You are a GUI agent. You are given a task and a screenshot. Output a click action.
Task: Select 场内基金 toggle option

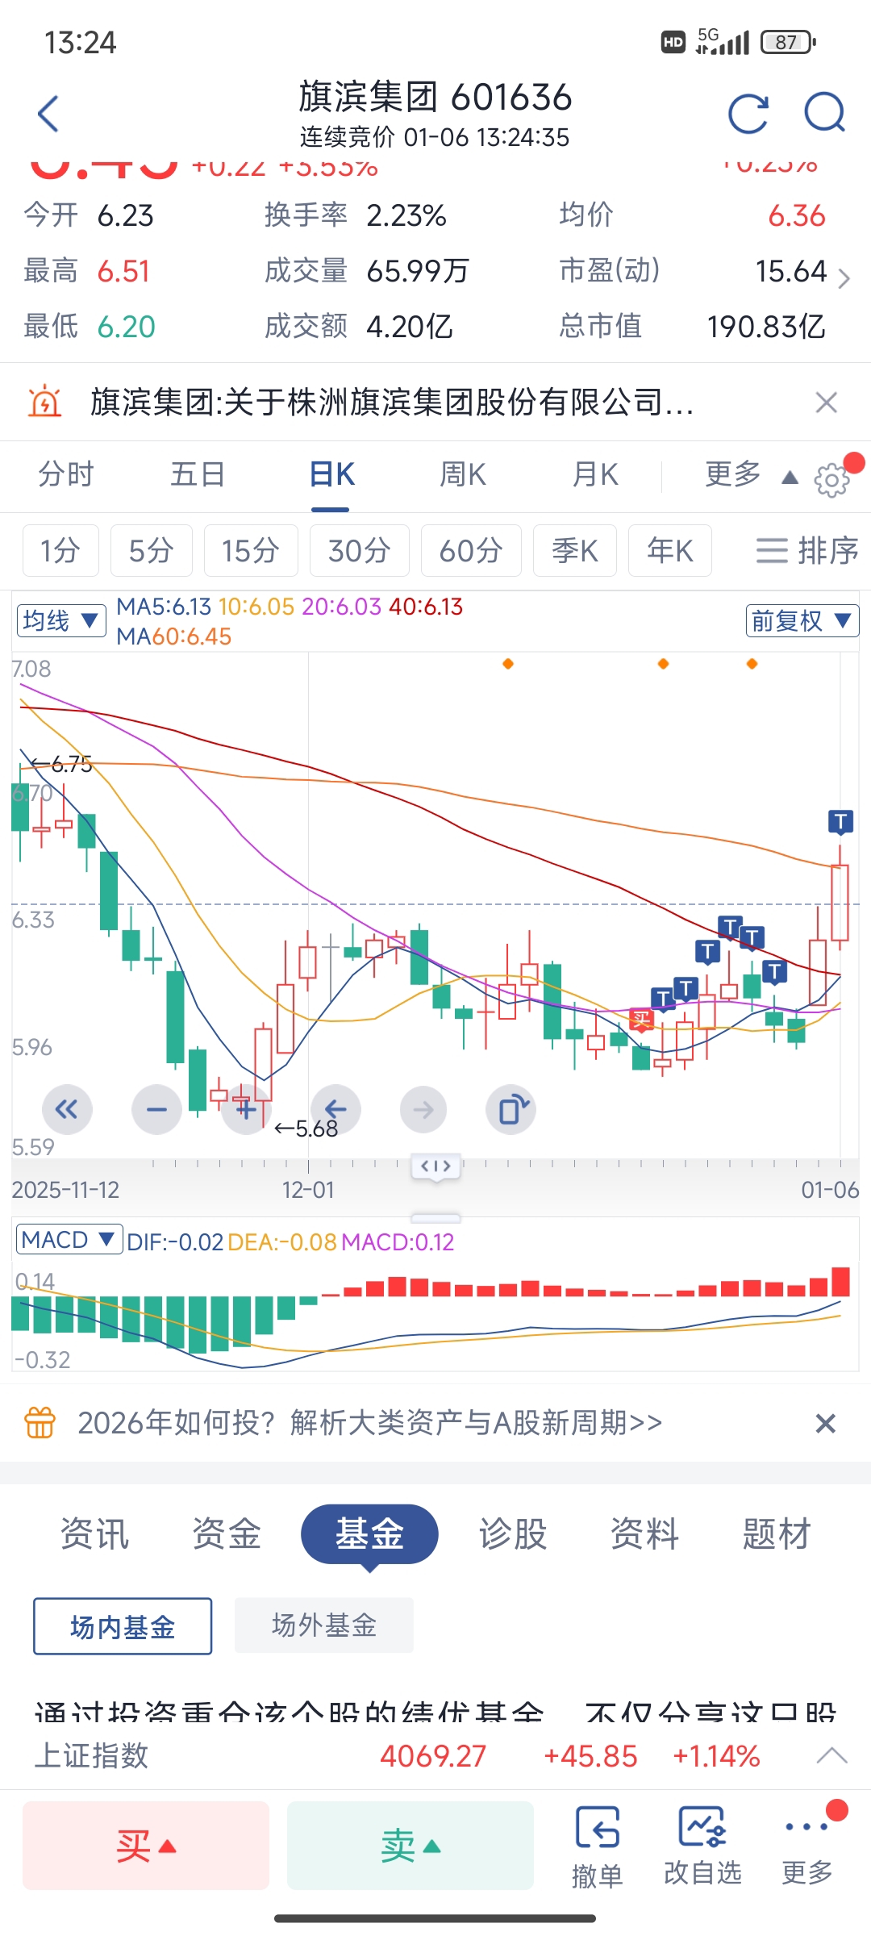coord(123,1626)
